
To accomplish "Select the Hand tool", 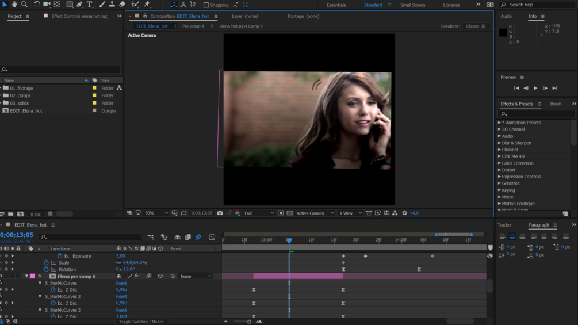I will coord(14,5).
